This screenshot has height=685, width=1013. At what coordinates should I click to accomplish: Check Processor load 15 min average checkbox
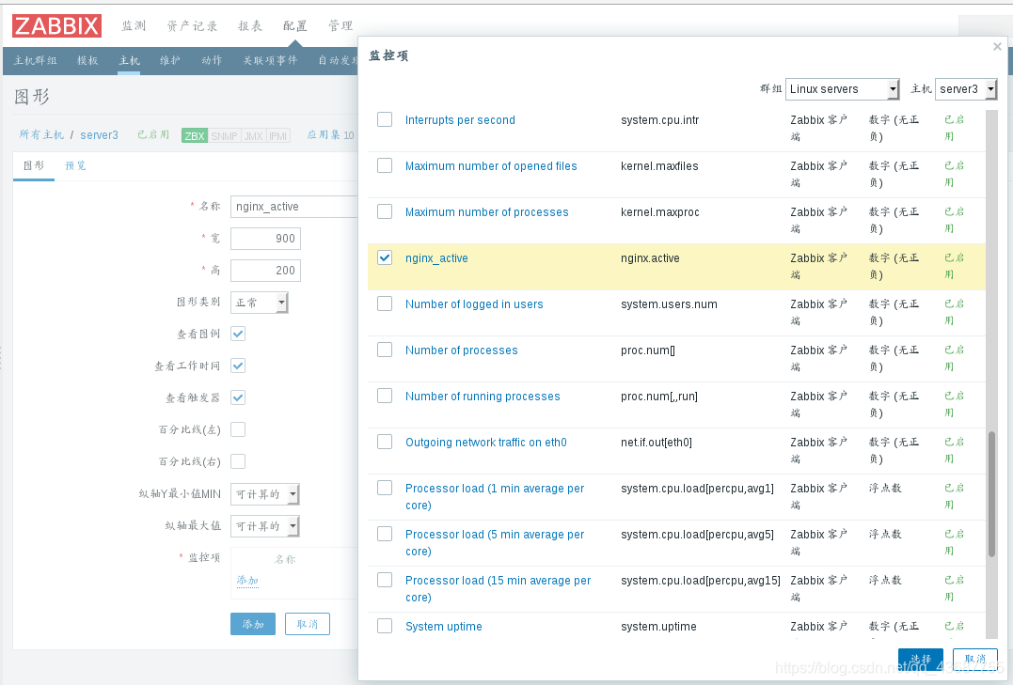pos(385,580)
